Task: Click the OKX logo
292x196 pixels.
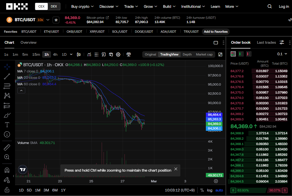Action: 17,6
